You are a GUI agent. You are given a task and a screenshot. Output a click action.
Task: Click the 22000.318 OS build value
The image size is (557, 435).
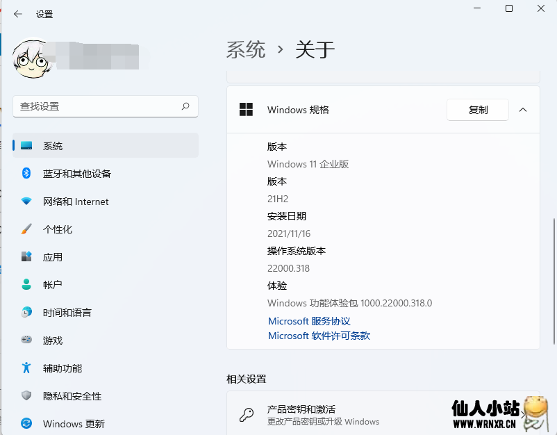[x=288, y=268]
